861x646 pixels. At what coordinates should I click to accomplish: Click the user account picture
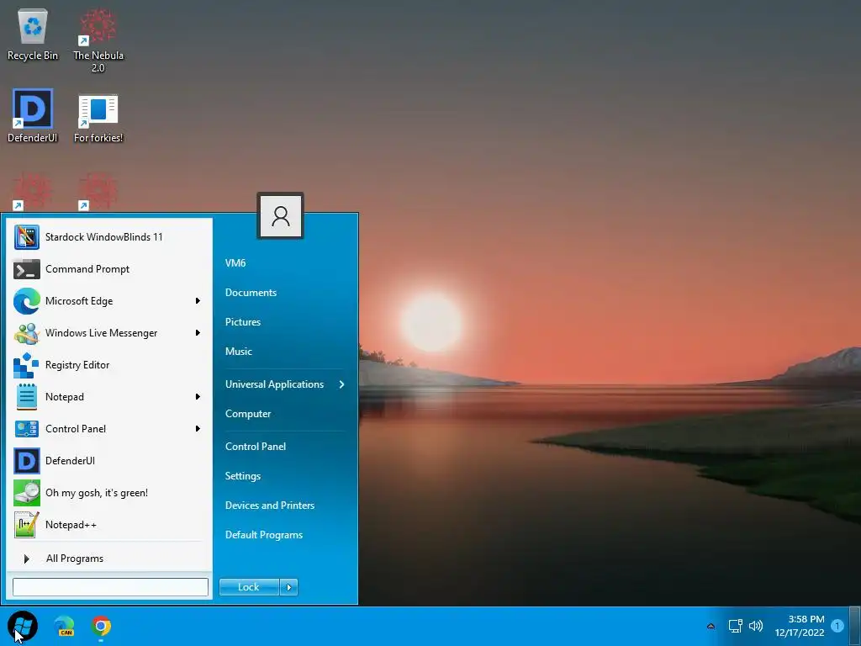[280, 216]
